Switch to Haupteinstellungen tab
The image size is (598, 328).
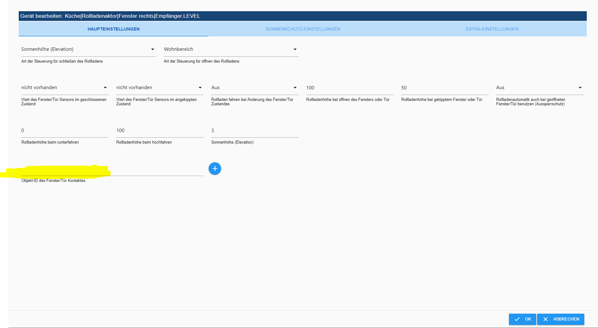[113, 29]
